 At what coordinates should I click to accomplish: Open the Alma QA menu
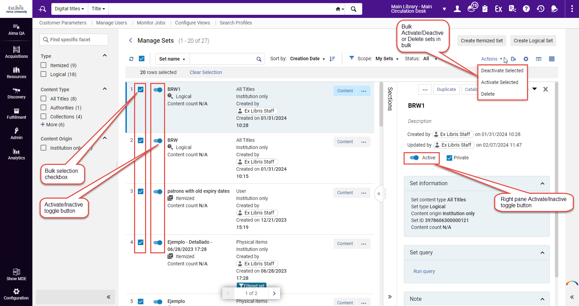(x=16, y=30)
